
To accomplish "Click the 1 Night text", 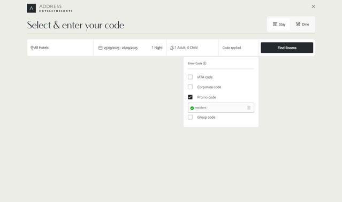I will 157,48.
